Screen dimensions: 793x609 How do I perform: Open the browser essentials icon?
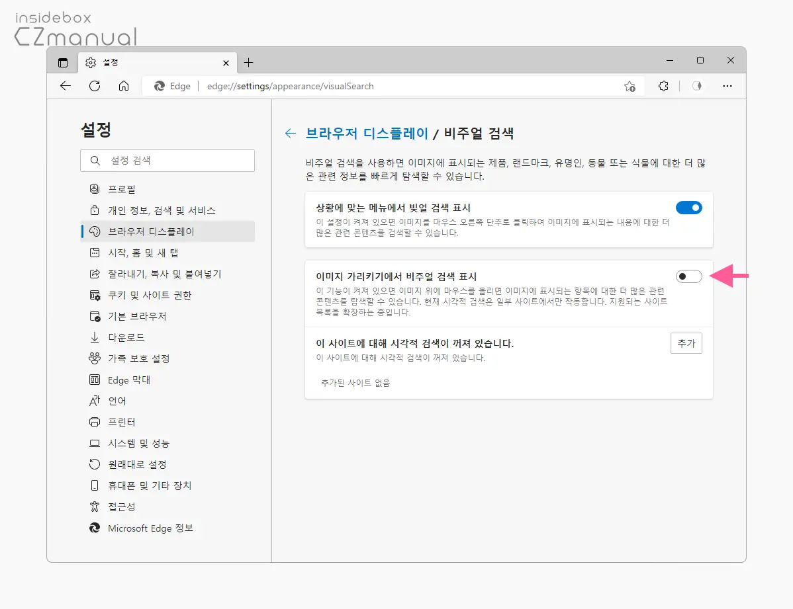tap(697, 86)
